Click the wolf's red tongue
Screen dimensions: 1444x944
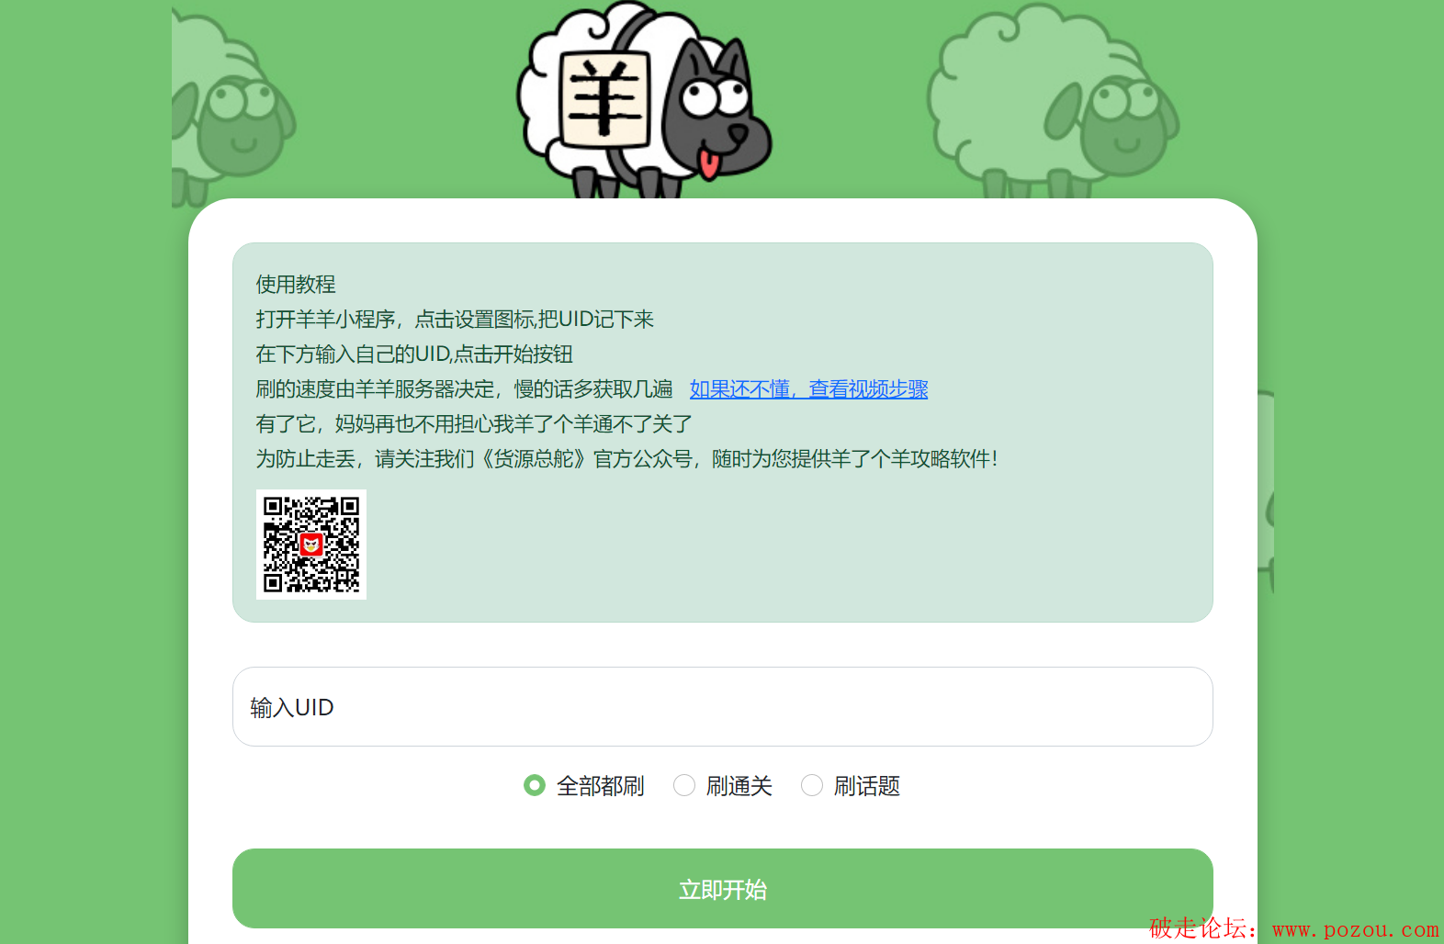[709, 163]
